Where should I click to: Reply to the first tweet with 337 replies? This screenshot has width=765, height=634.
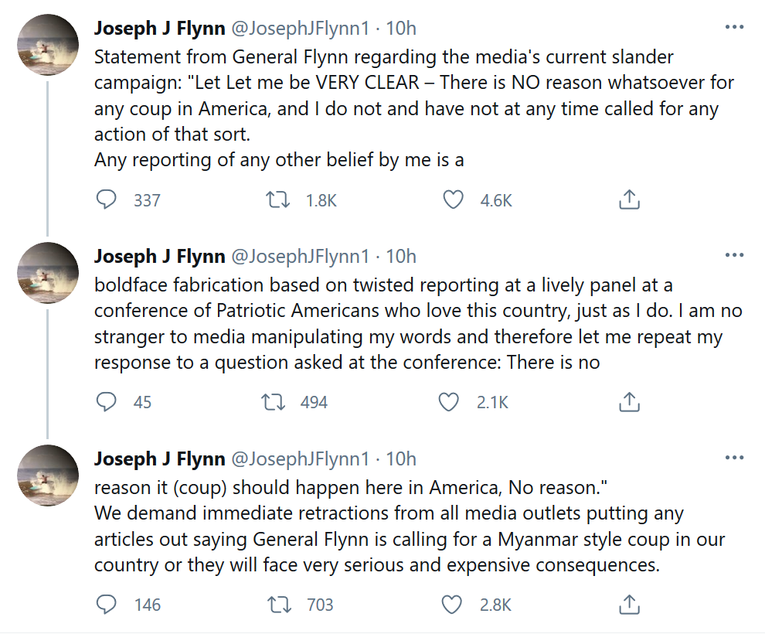pos(107,199)
